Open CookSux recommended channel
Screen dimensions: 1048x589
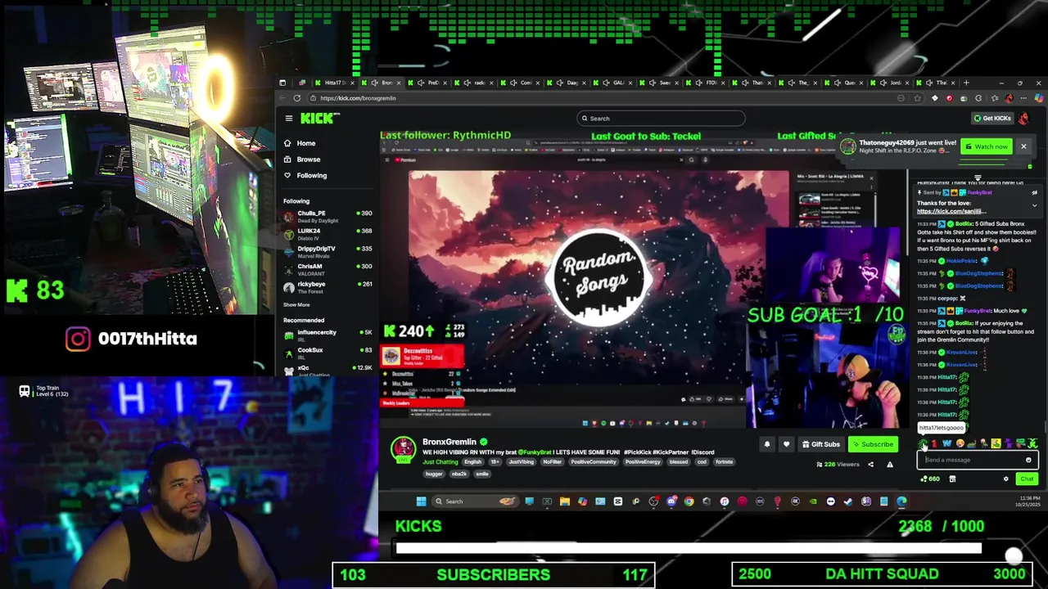coord(327,353)
